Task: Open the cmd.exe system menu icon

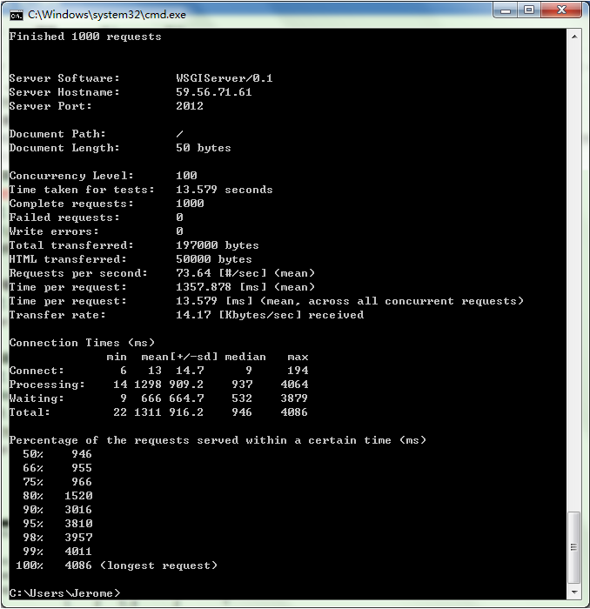Action: 17,15
